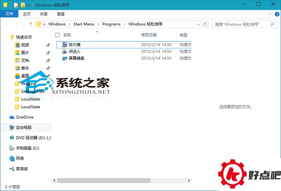This screenshot has height=191, width=281.
Task: Click the new folder icon in title bar
Action: (23, 5)
